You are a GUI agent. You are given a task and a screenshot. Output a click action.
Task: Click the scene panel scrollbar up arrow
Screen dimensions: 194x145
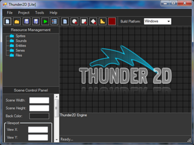[57, 97]
